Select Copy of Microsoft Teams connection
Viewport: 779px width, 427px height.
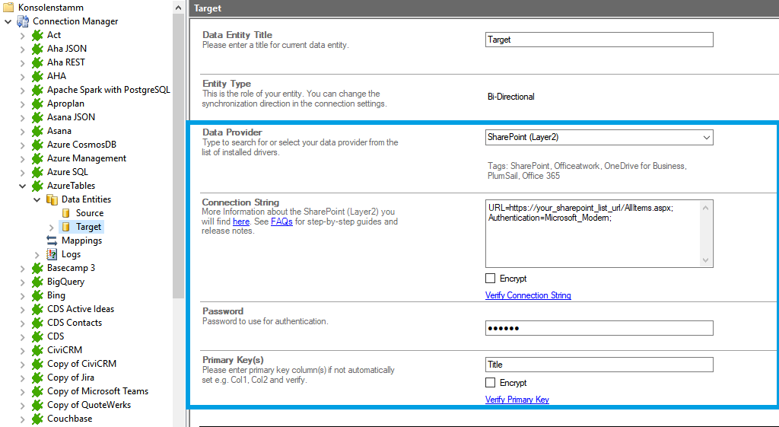[x=98, y=391]
